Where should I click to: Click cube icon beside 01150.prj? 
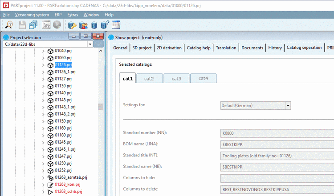[x=50, y=122]
